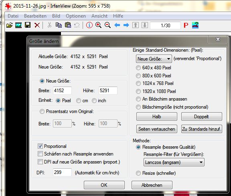Click the red X delete icon
The image size is (231, 196).
coord(37,25)
